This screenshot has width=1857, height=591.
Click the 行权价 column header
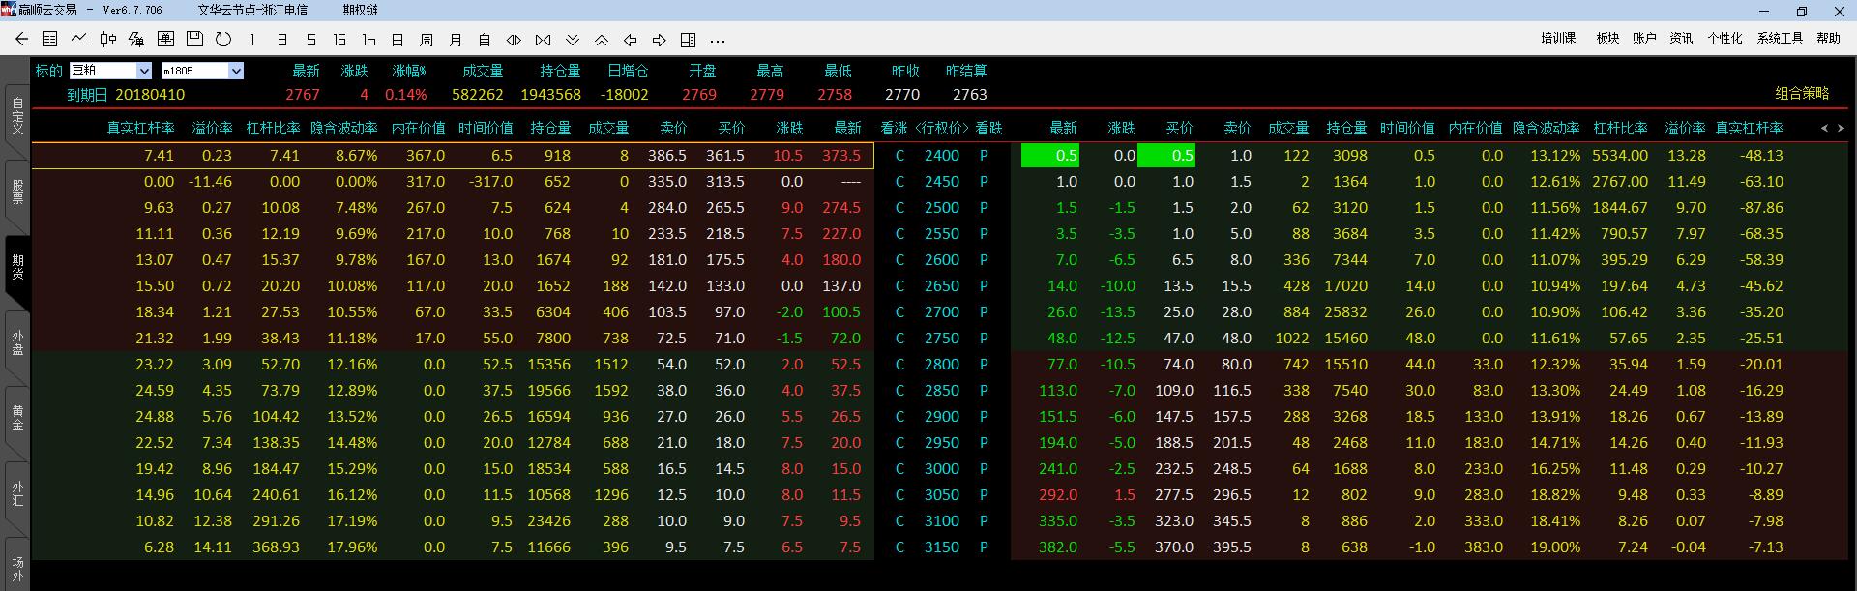tap(941, 128)
